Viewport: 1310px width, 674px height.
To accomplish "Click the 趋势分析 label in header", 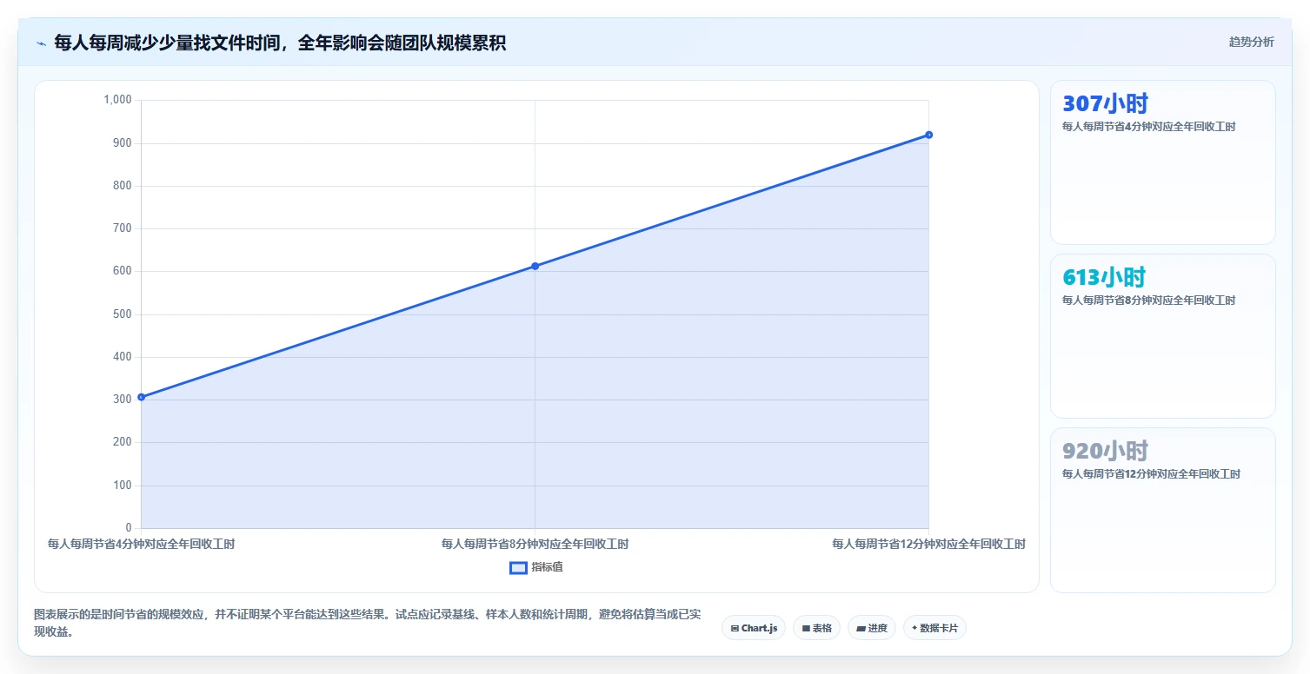I will tap(1251, 43).
